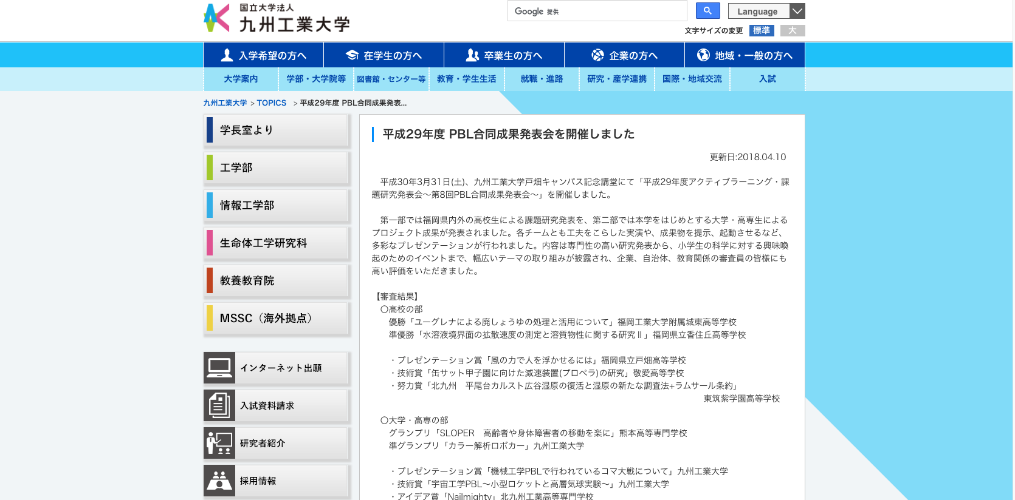The height and width of the screenshot is (500, 1015).
Task: Click the person icon beside 入学希望の方へ
Action: [227, 55]
